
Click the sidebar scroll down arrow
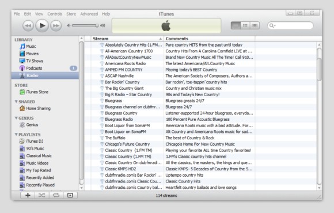click(81, 188)
